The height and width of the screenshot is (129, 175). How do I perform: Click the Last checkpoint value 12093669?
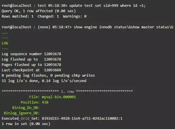(52, 70)
